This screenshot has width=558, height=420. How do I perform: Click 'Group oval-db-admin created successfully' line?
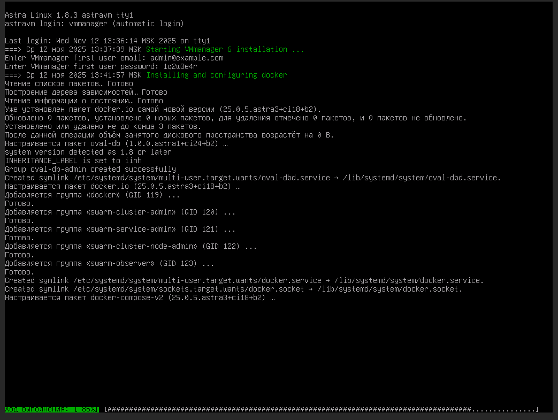pyautogui.click(x=90, y=169)
